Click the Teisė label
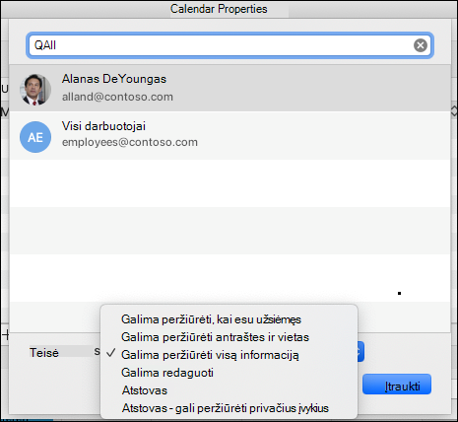 [44, 353]
